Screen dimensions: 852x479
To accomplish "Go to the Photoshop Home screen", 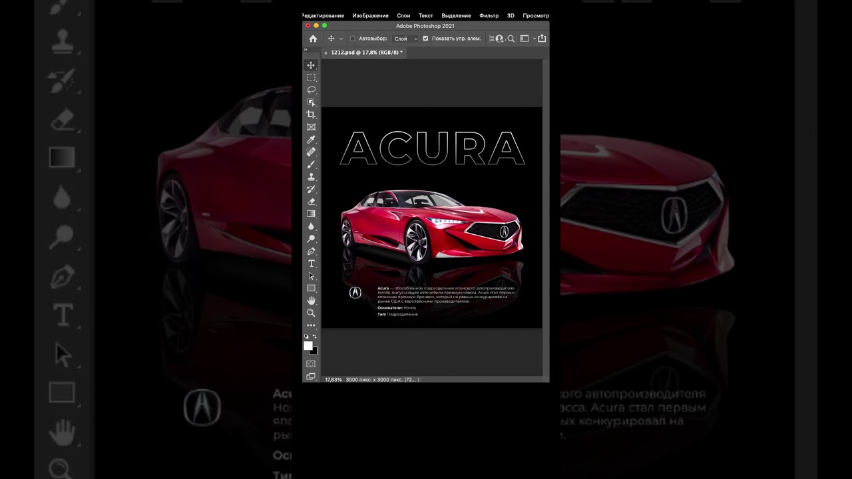I will point(313,39).
